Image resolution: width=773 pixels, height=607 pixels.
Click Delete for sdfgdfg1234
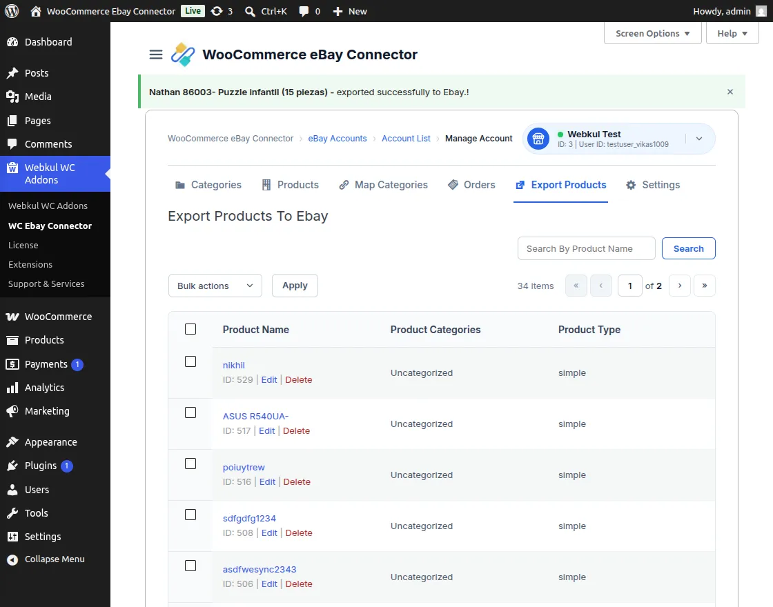[299, 533]
